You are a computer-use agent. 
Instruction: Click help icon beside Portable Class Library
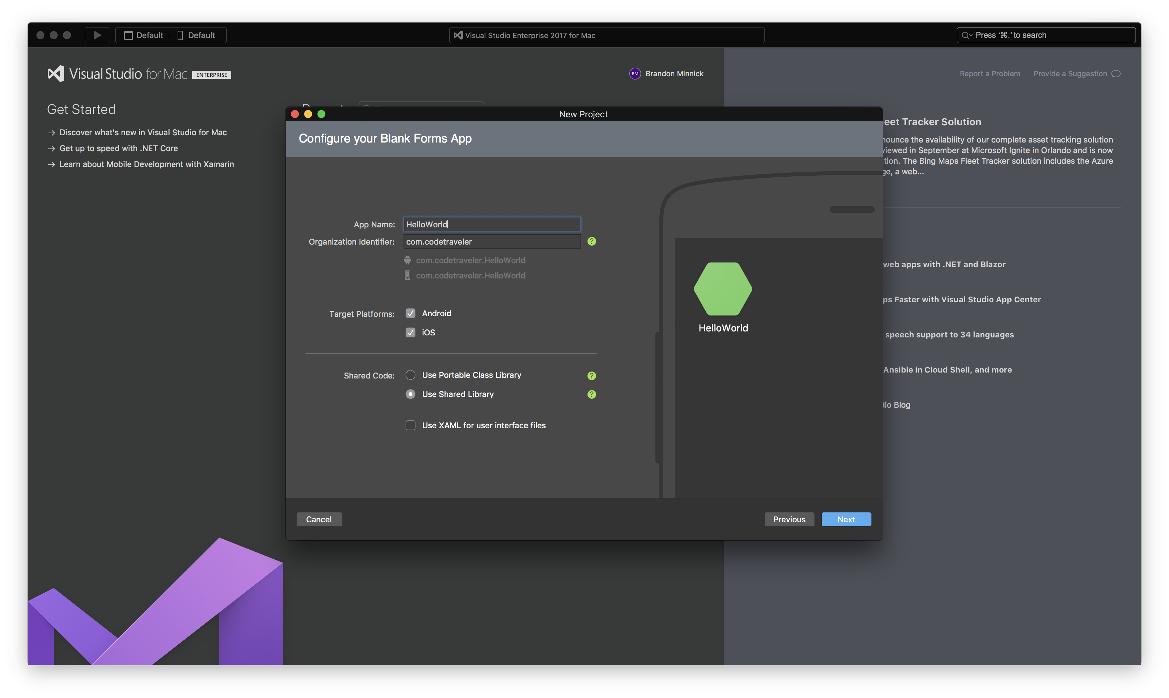click(591, 375)
